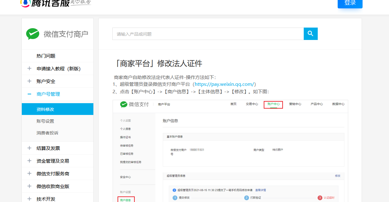Open the 结算及发票 section label

48,148
